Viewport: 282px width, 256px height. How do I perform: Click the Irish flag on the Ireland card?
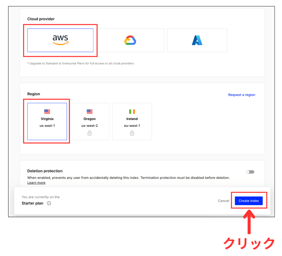click(x=132, y=111)
